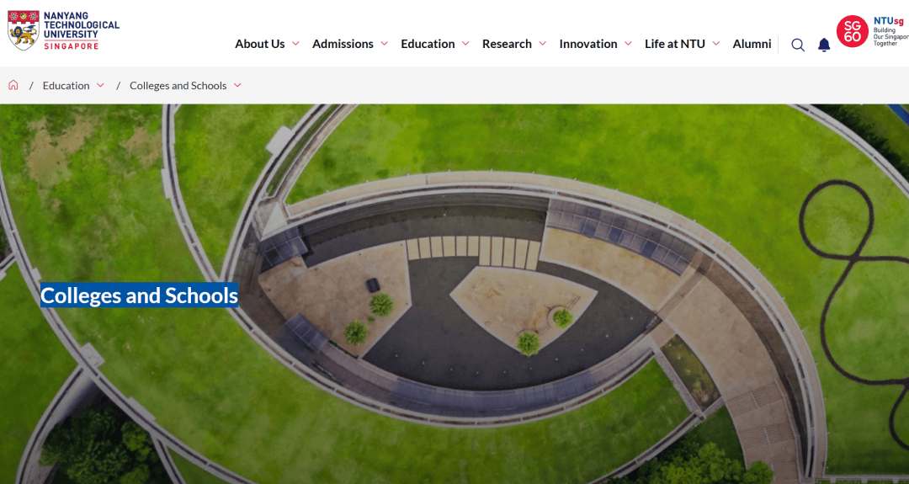Expand the About Us chevron
The image size is (909, 484).
pos(295,44)
